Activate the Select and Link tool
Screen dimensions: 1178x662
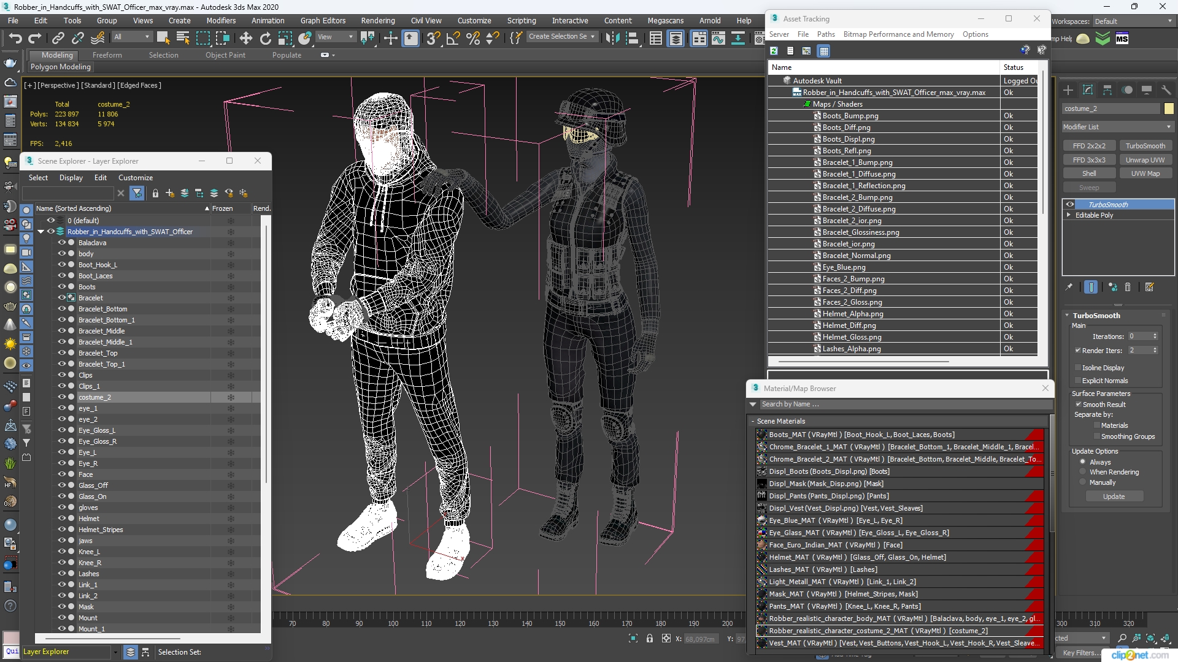(x=58, y=39)
